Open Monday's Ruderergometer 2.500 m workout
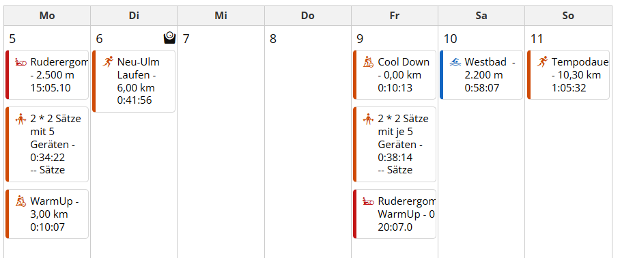The width and height of the screenshot is (620, 258). click(47, 74)
